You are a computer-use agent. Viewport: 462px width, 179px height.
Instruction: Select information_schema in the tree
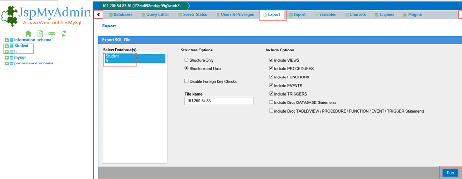[x=33, y=40]
